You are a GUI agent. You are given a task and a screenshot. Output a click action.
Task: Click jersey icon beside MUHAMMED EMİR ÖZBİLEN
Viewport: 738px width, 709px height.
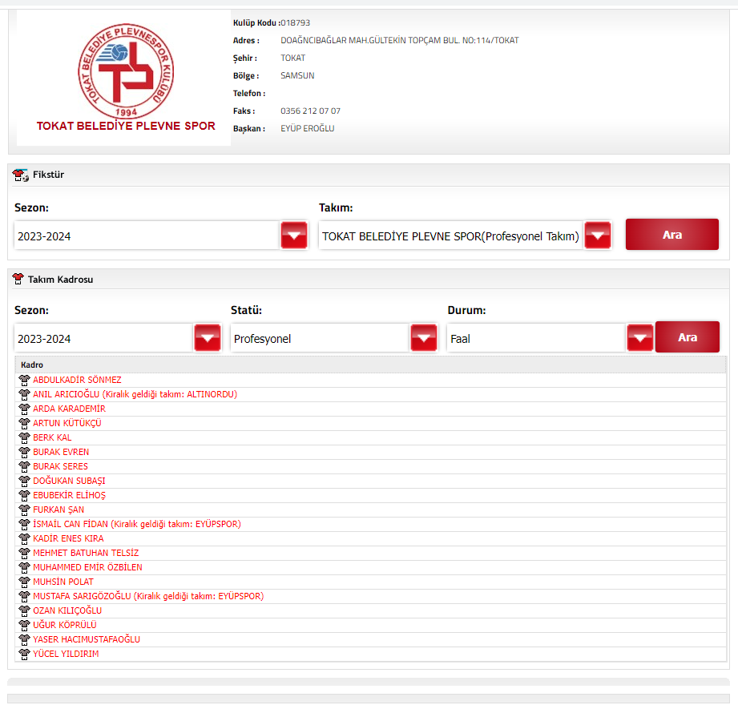(x=25, y=567)
